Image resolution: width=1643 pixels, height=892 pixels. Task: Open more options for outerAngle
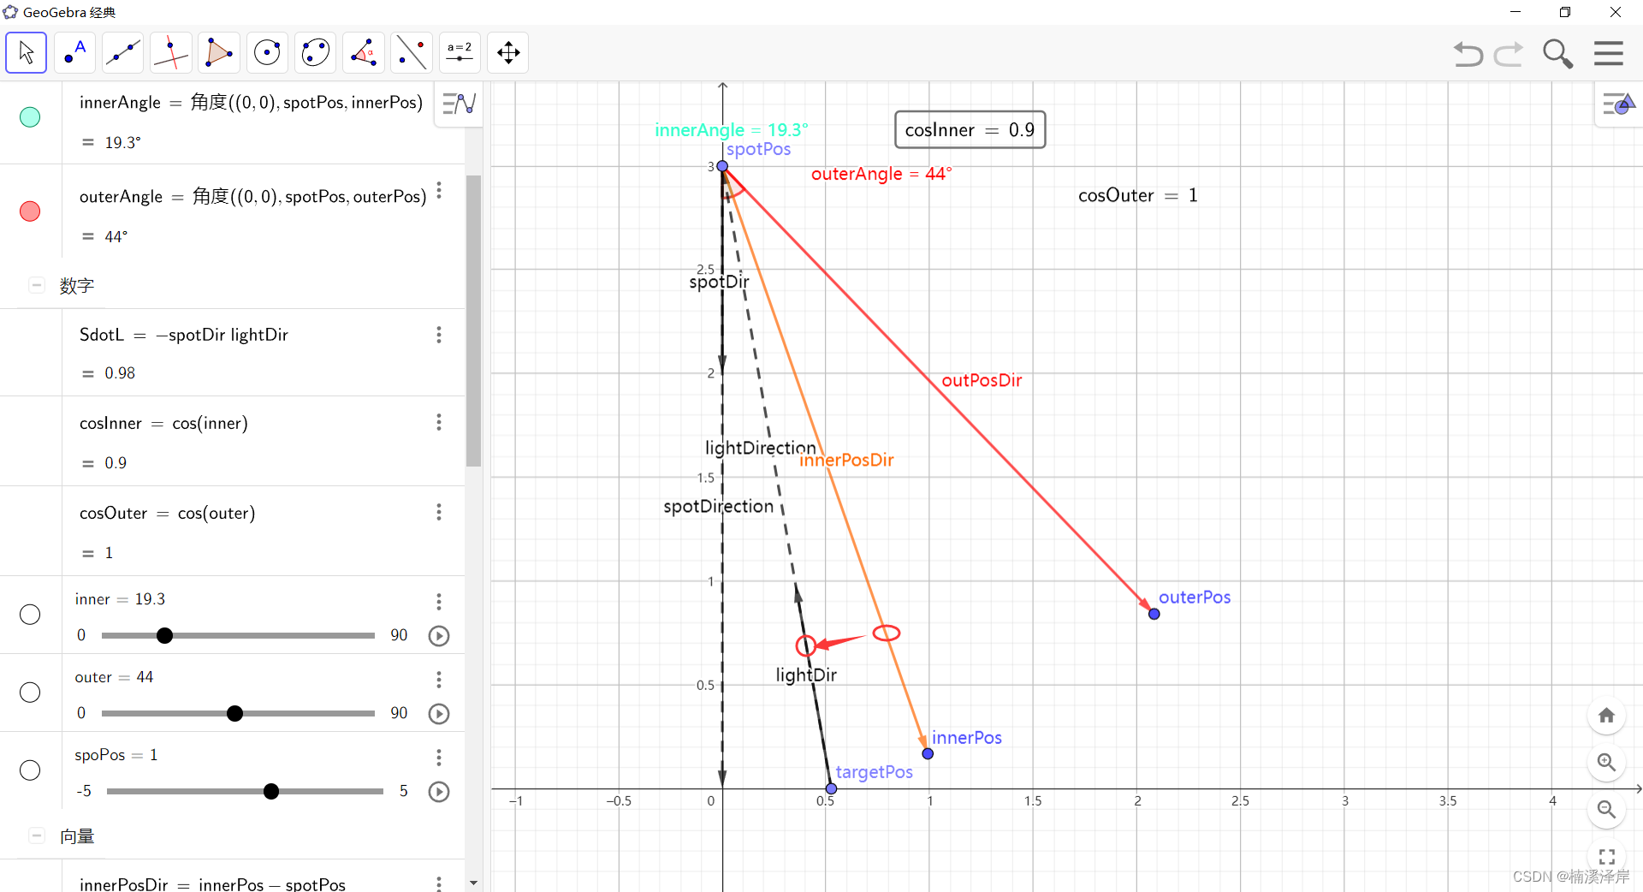439,190
